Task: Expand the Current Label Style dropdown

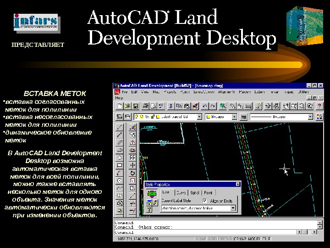Action: [x=233, y=209]
